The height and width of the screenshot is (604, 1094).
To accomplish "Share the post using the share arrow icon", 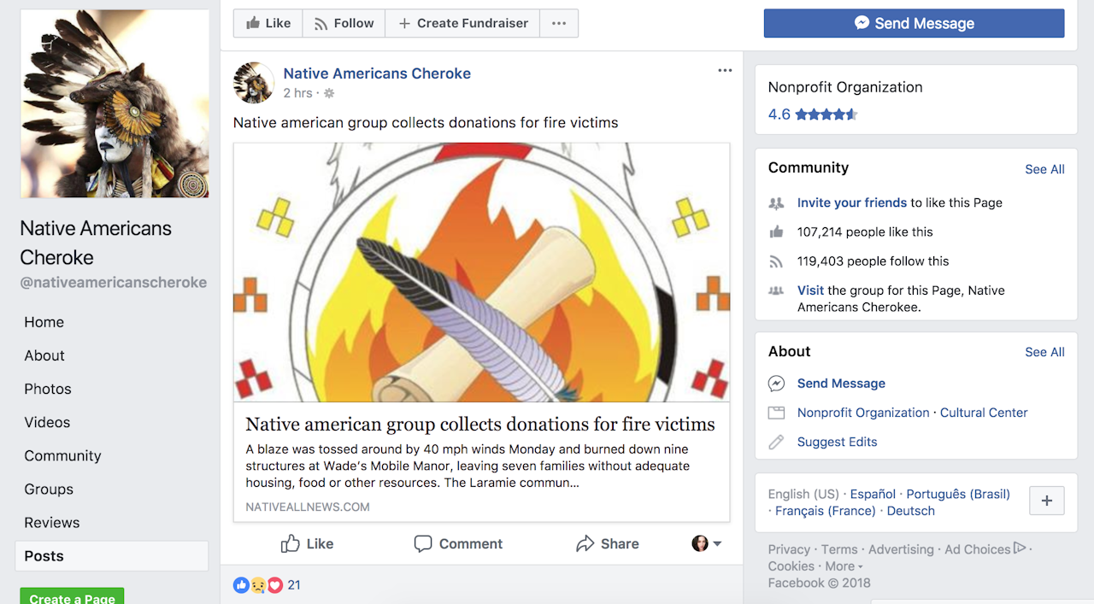I will pyautogui.click(x=585, y=543).
